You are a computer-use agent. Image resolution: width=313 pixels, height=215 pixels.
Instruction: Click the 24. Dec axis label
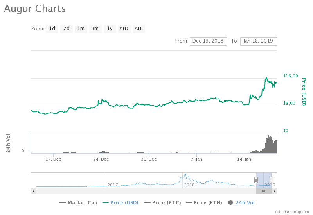101,159
